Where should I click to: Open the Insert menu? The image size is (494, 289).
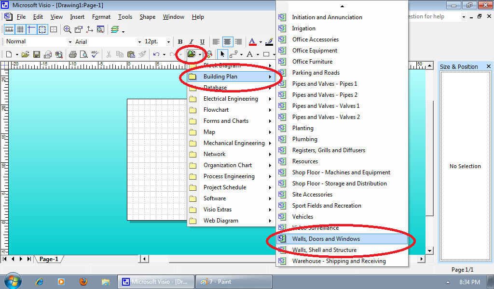[x=77, y=17]
